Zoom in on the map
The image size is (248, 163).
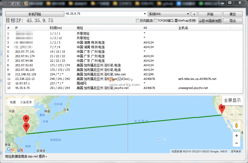tap(236, 136)
